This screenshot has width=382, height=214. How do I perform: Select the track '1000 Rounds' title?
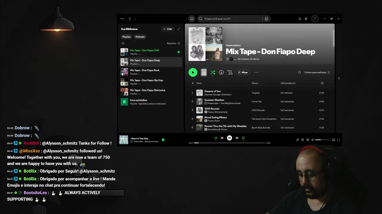pyautogui.click(x=212, y=109)
